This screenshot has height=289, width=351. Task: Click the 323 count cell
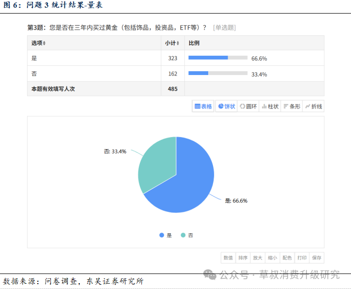pyautogui.click(x=172, y=58)
